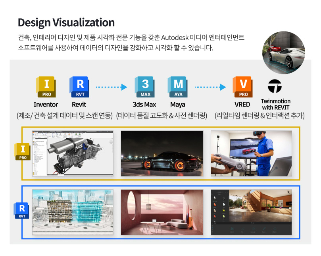The height and width of the screenshot is (256, 321).
Task: Open the VR headset car review photo
Action: (x=251, y=153)
